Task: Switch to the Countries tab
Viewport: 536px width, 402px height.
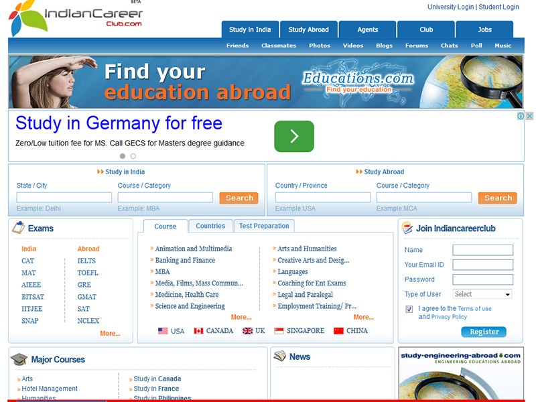Action: (x=210, y=226)
